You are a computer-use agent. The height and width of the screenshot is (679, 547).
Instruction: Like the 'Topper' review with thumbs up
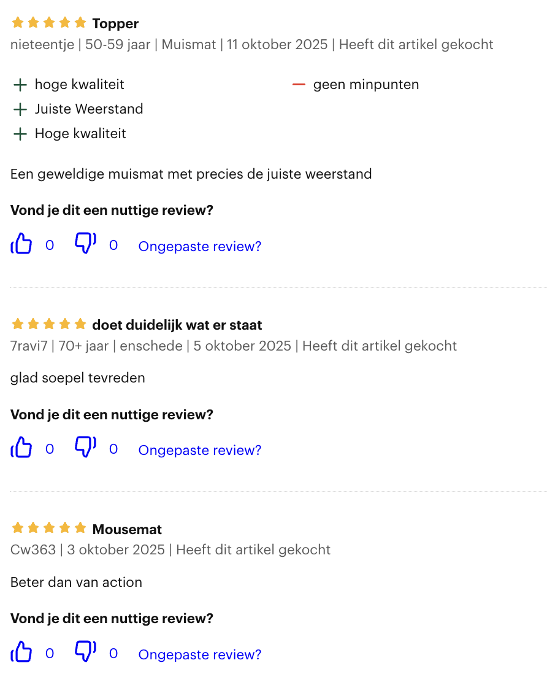[x=21, y=244]
